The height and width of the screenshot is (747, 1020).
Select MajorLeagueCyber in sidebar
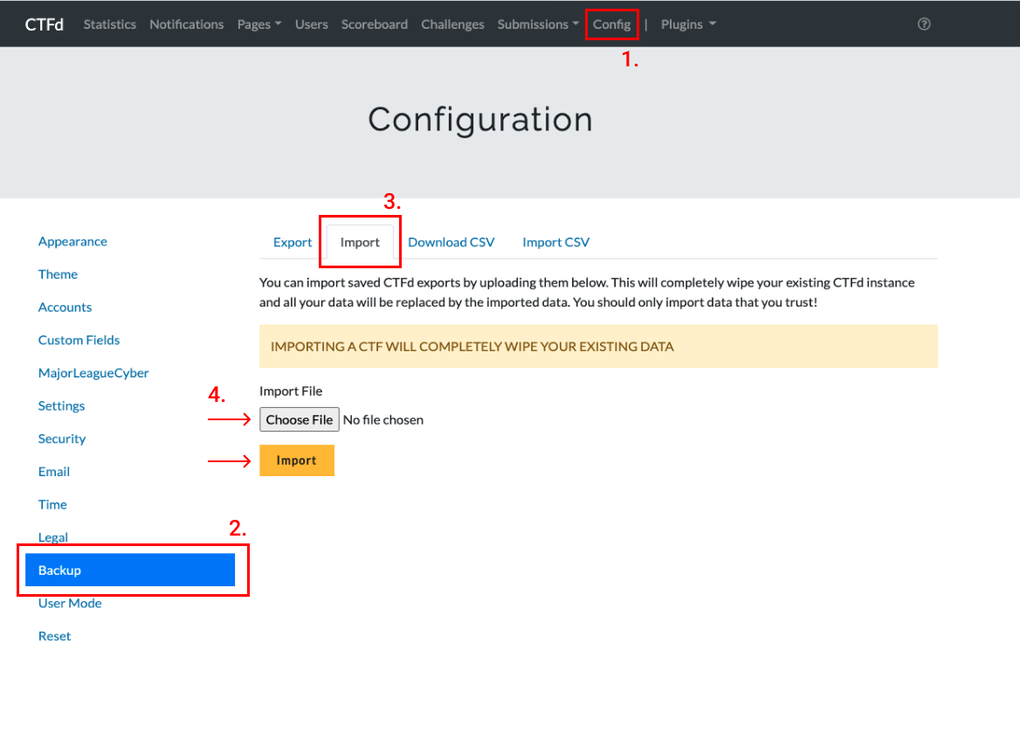(93, 373)
